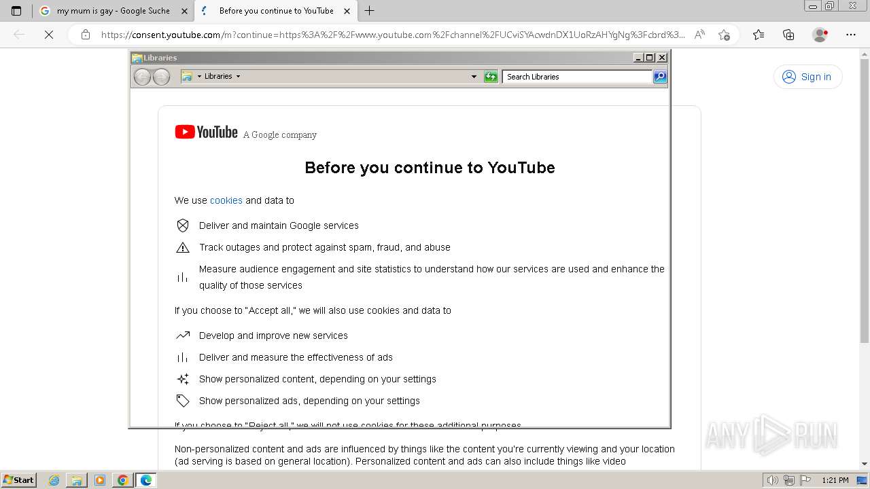Click Show desktop button beside clock

point(862,480)
